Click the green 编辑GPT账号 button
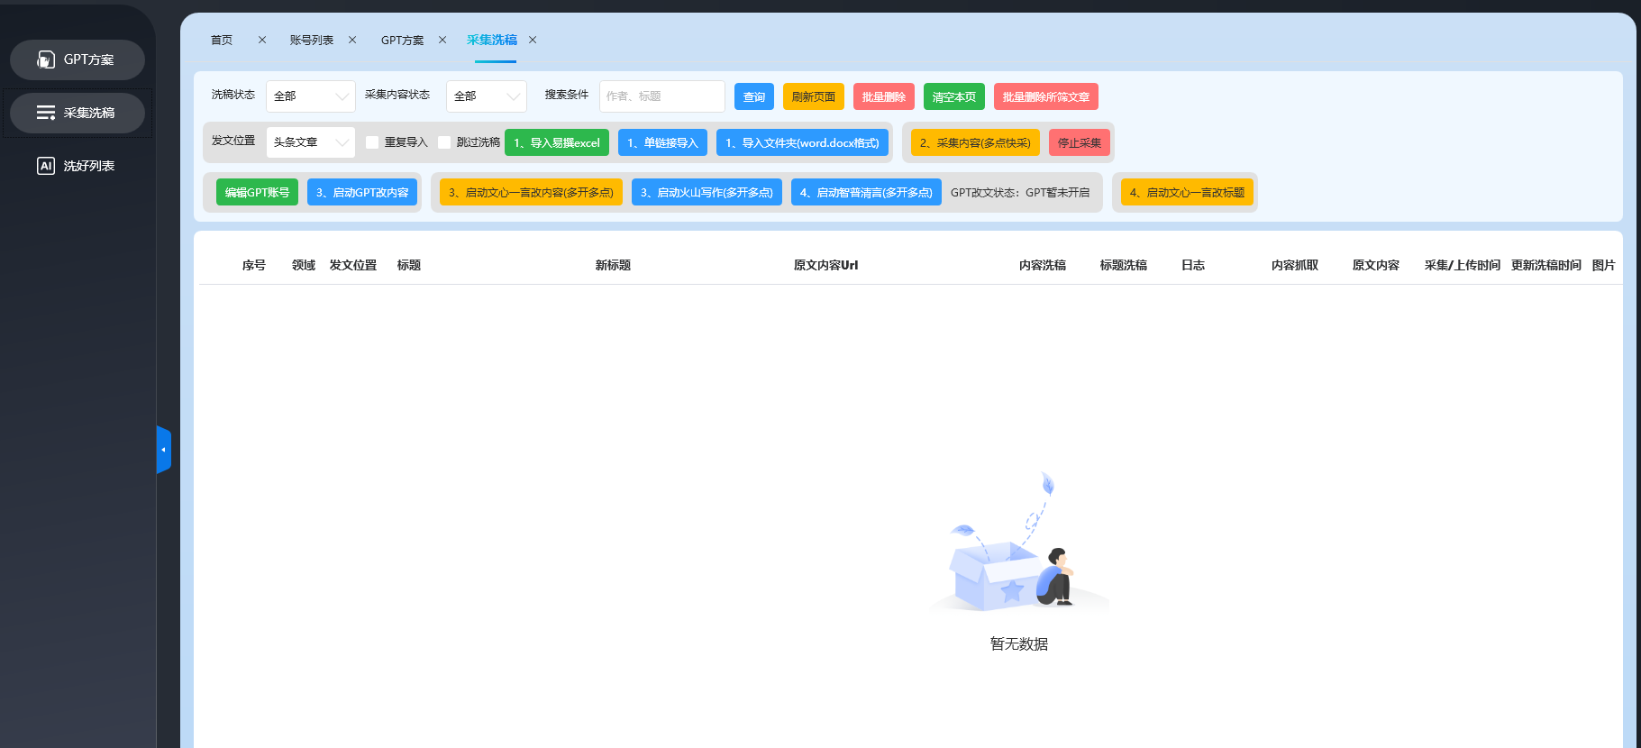The height and width of the screenshot is (748, 1641). coord(257,192)
